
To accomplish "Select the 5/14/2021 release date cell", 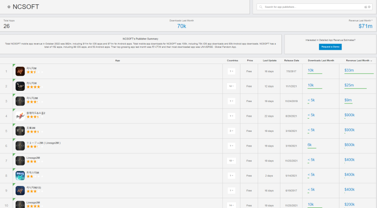I will click(x=291, y=176).
